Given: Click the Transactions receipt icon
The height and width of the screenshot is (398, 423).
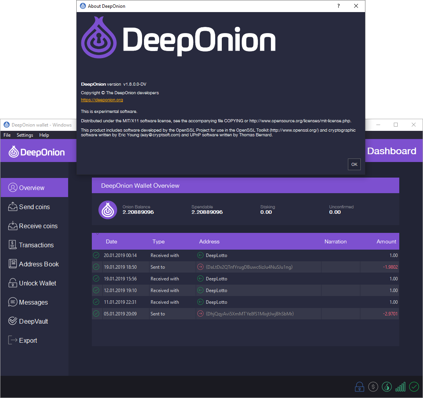Looking at the screenshot, I should point(13,245).
